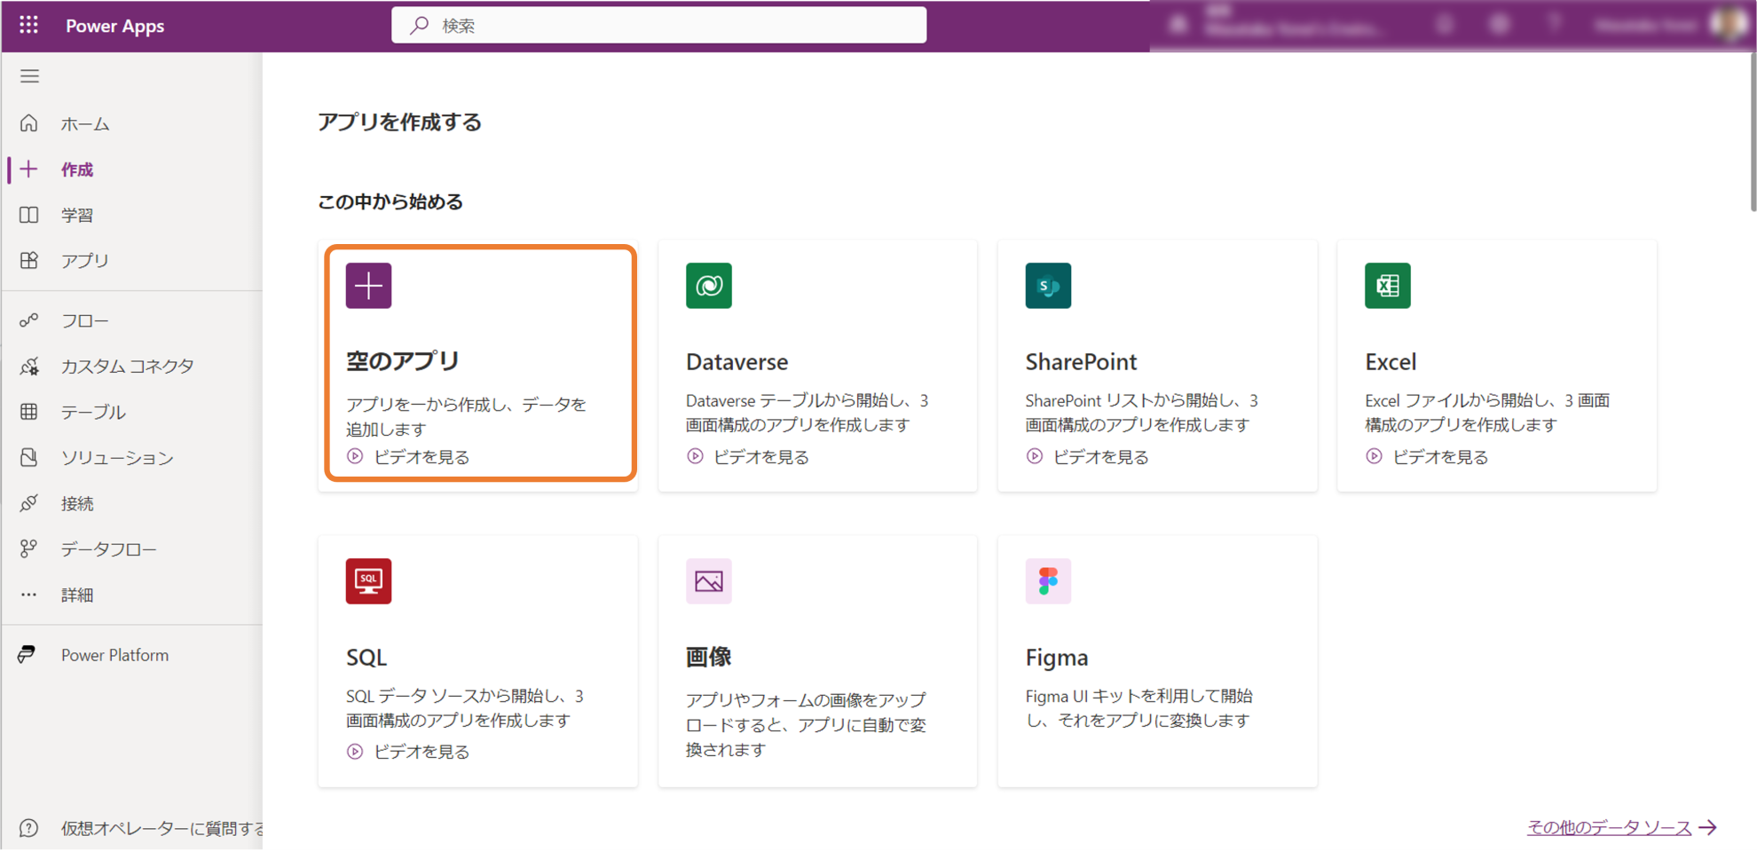This screenshot has height=852, width=1757.
Task: Click the question mark virtual operator icon
Action: [29, 828]
